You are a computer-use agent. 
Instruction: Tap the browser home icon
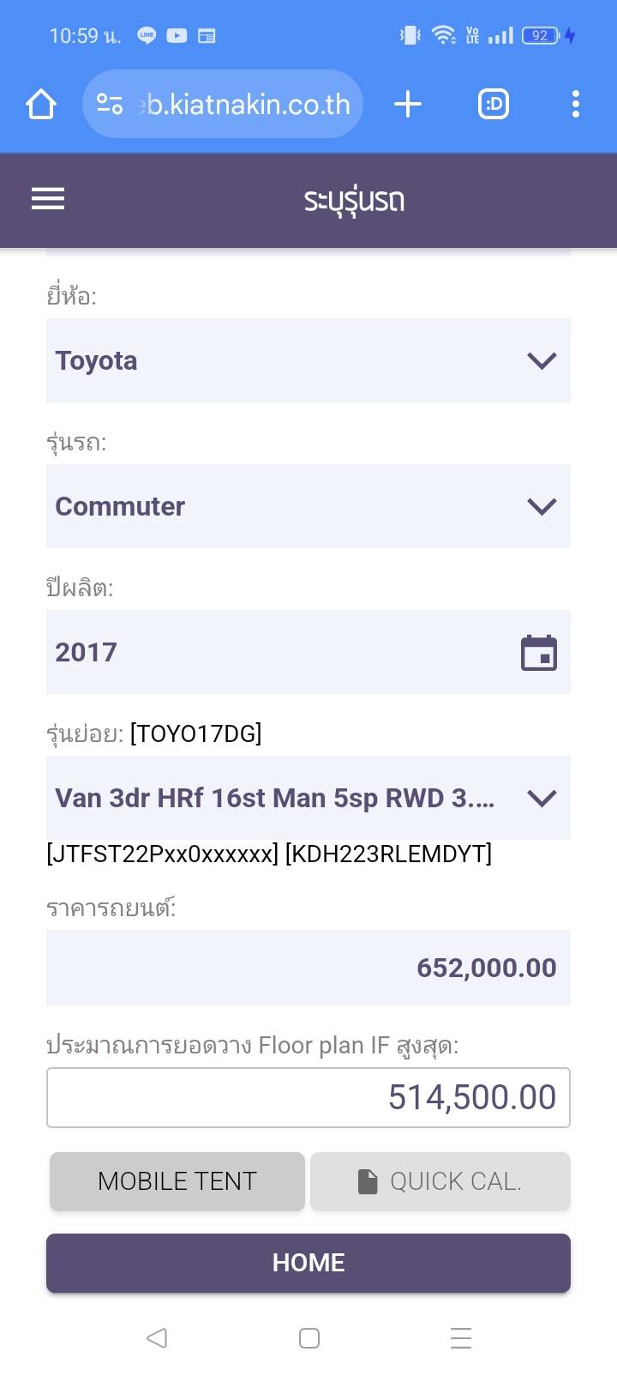pos(41,105)
